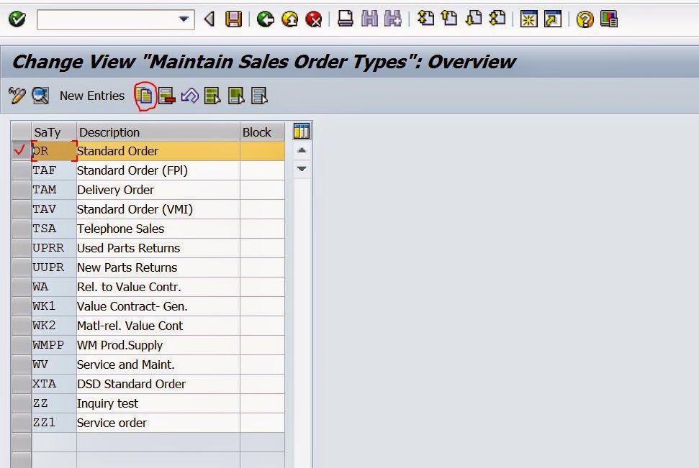
Task: Click the Find binoculars icon
Action: point(369,20)
